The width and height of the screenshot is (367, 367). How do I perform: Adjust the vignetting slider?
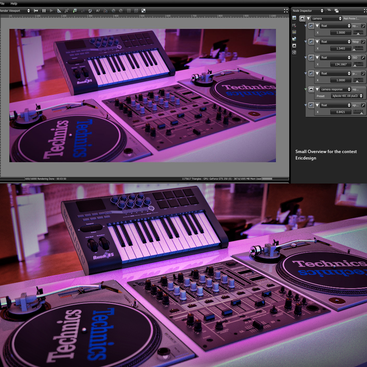(358, 112)
